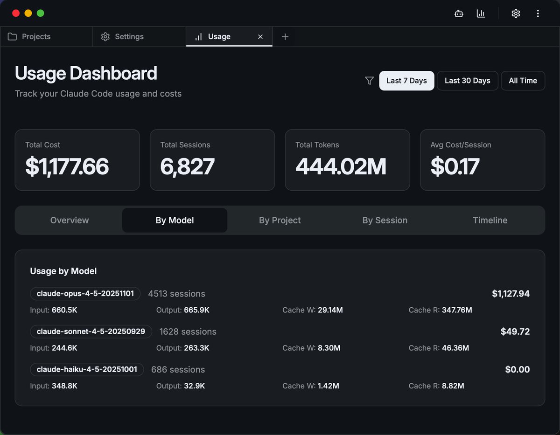The width and height of the screenshot is (560, 435).
Task: Click the Cache R: 46.36M value
Action: (x=439, y=348)
